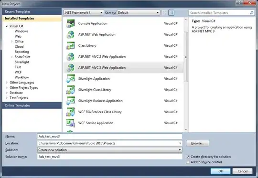Select the Web category
Screen dimensions: 258x178
coord(18,36)
